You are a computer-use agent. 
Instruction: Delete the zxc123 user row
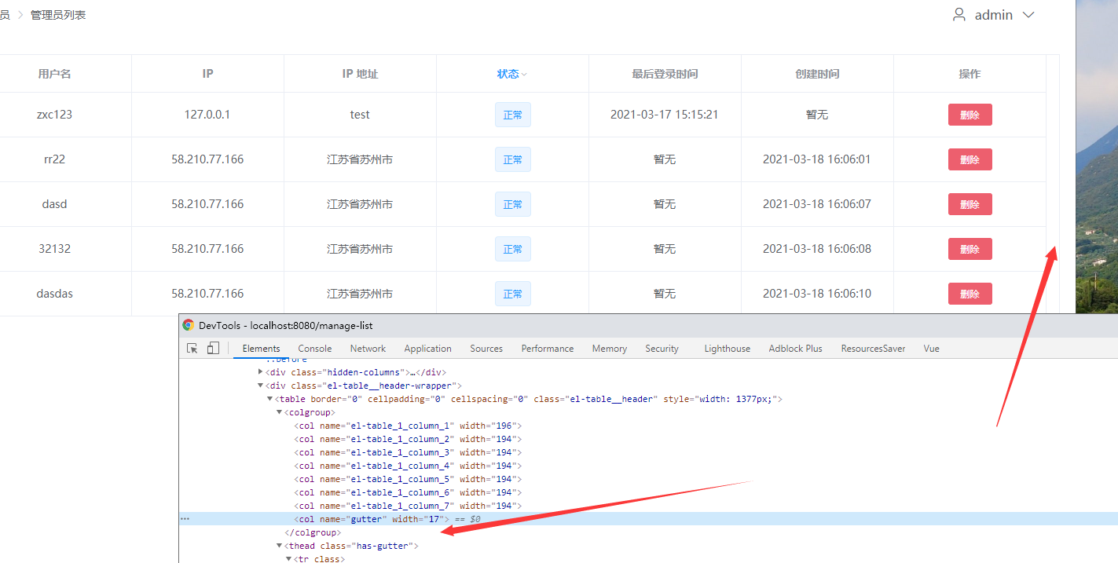[x=970, y=115]
